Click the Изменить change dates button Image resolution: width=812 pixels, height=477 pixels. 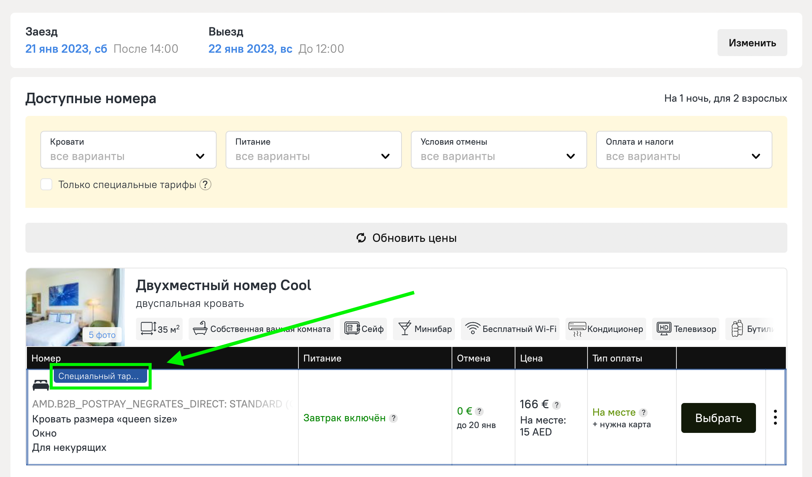[x=752, y=43]
